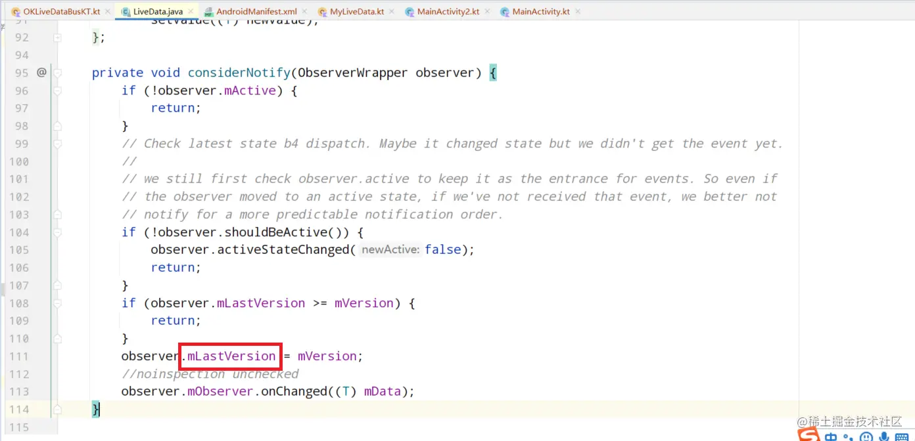Screen dimensions: 915x441
Task: Click line number 115 in the gutter
Action: point(18,427)
